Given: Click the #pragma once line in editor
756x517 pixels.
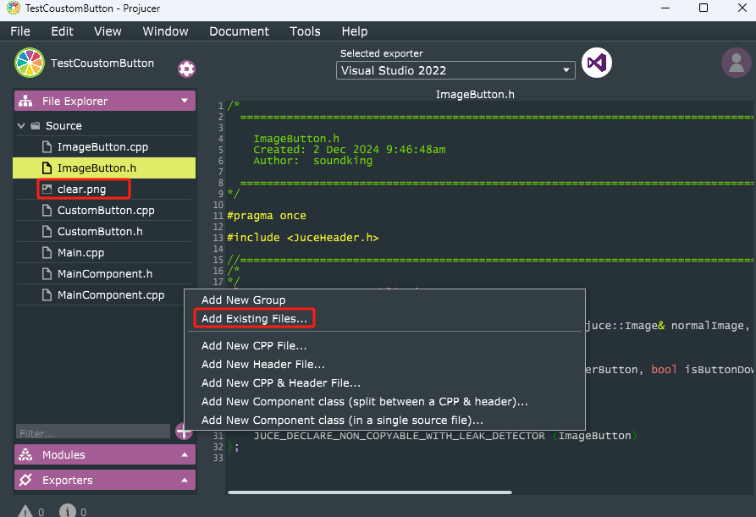Looking at the screenshot, I should pyautogui.click(x=267, y=216).
